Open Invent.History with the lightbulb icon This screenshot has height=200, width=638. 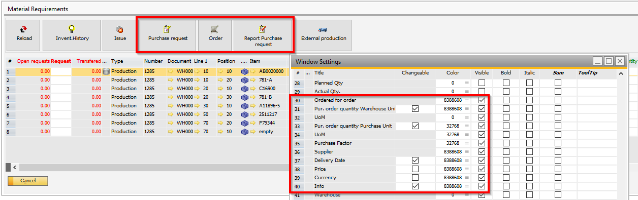[x=72, y=35]
